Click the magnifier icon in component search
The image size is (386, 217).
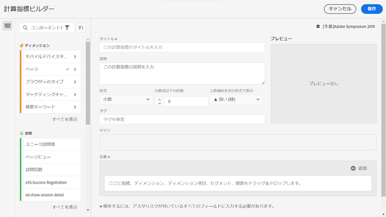click(x=25, y=28)
